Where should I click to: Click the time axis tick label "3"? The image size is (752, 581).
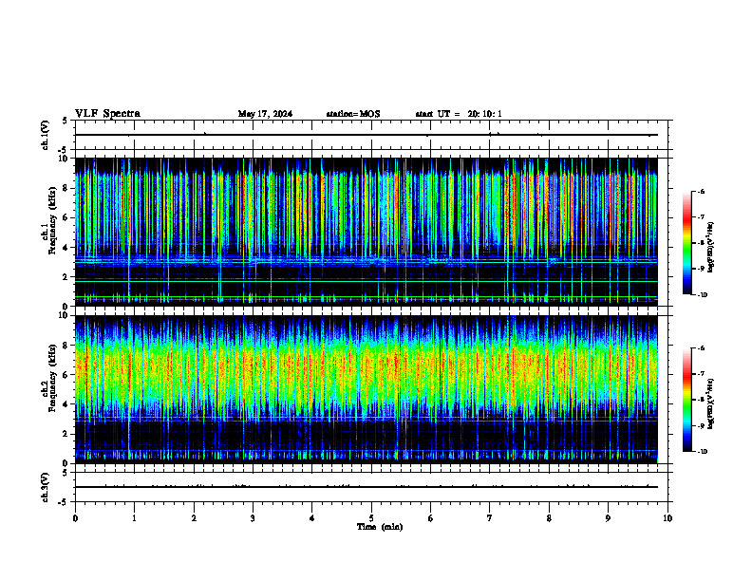tap(253, 518)
